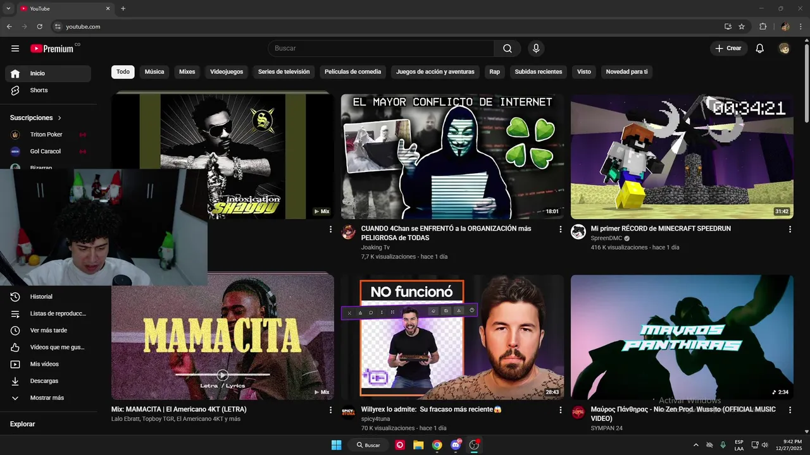Open Mis videos
Viewport: 810px width, 455px height.
point(48,364)
